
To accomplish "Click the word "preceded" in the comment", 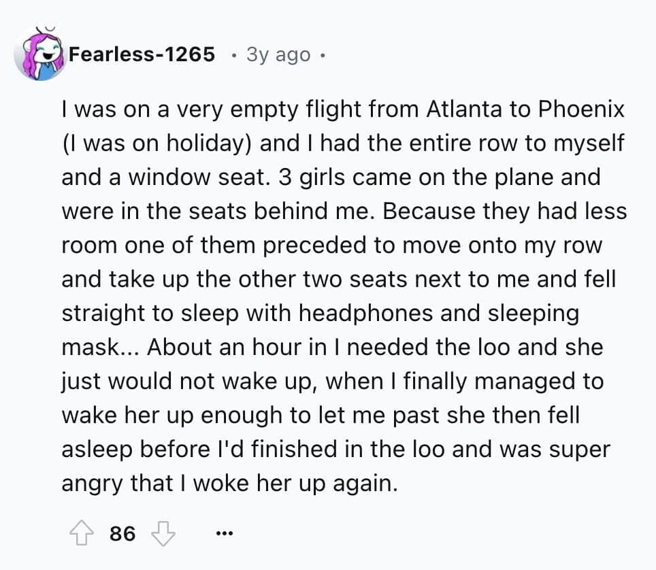I will (x=316, y=245).
